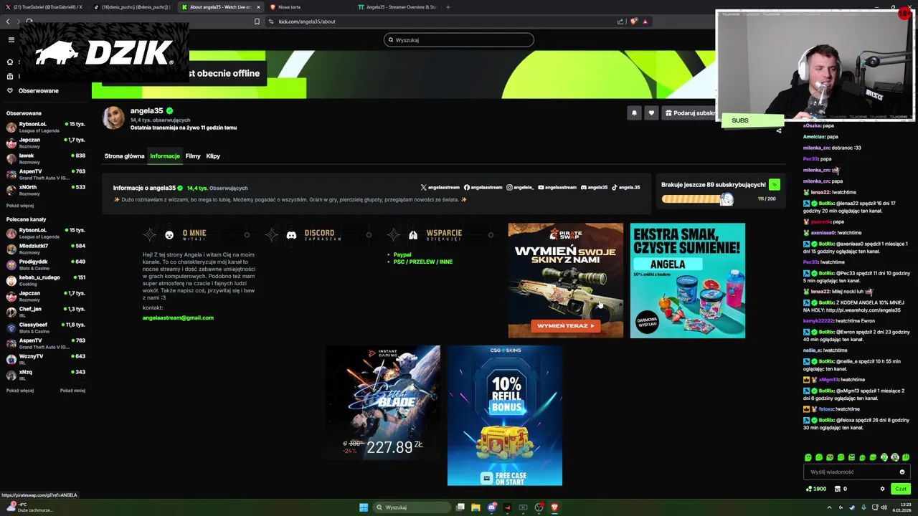Click the notification bell on channel

[x=634, y=113]
